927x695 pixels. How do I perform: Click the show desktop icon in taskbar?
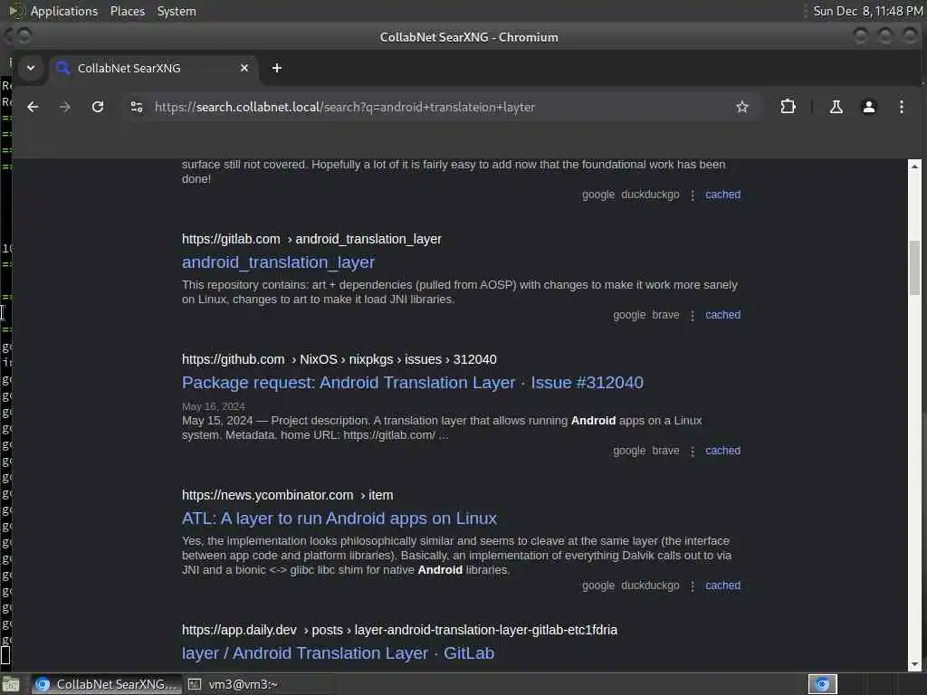click(x=11, y=685)
